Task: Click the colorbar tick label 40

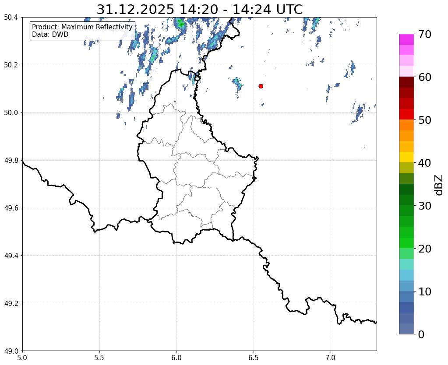Action: click(x=425, y=163)
